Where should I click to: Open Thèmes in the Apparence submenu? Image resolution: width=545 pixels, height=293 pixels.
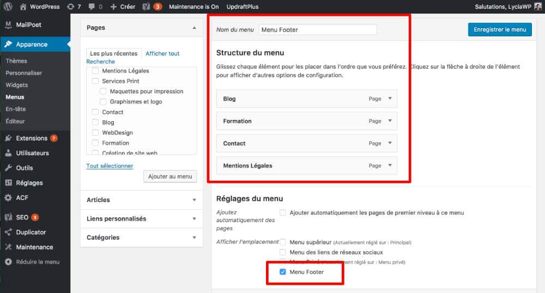click(x=16, y=61)
